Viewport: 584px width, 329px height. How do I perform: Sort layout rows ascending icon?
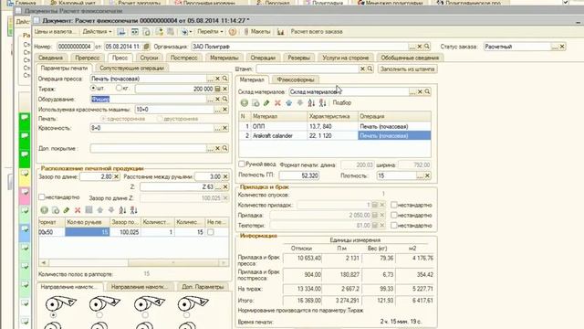point(122,210)
